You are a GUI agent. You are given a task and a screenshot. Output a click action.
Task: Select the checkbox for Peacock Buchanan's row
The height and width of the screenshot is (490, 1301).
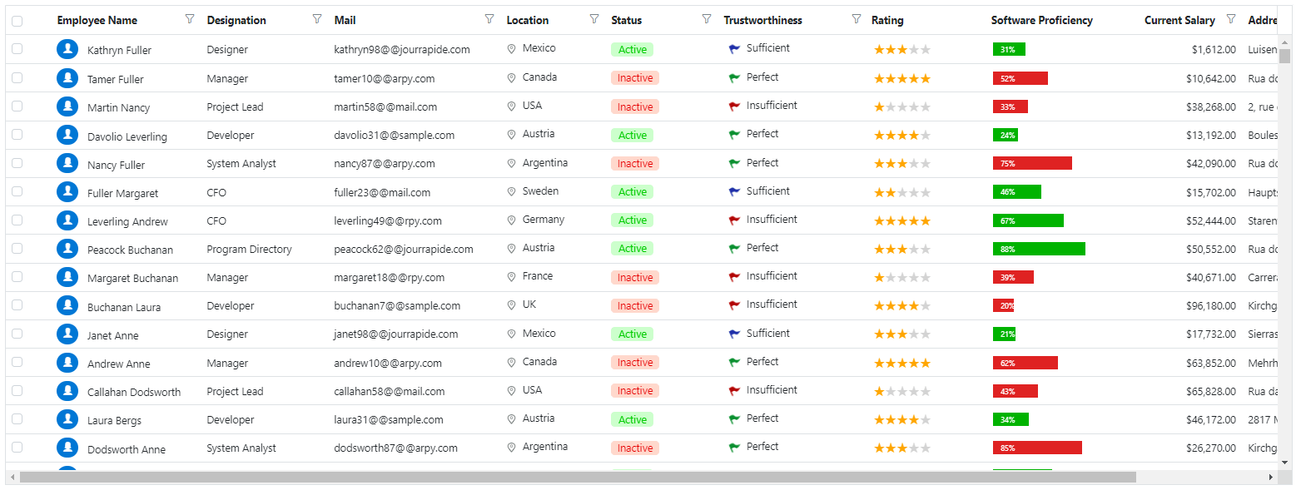tap(17, 249)
